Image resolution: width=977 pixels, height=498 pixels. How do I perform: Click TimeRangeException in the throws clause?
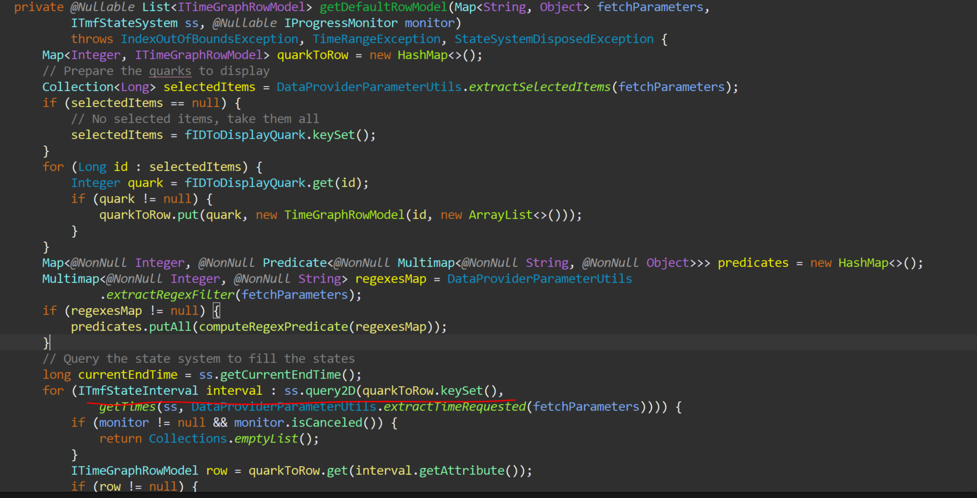tap(376, 39)
